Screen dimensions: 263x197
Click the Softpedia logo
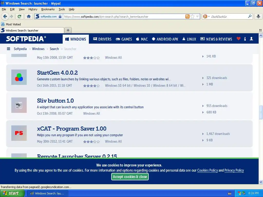[x=26, y=39]
